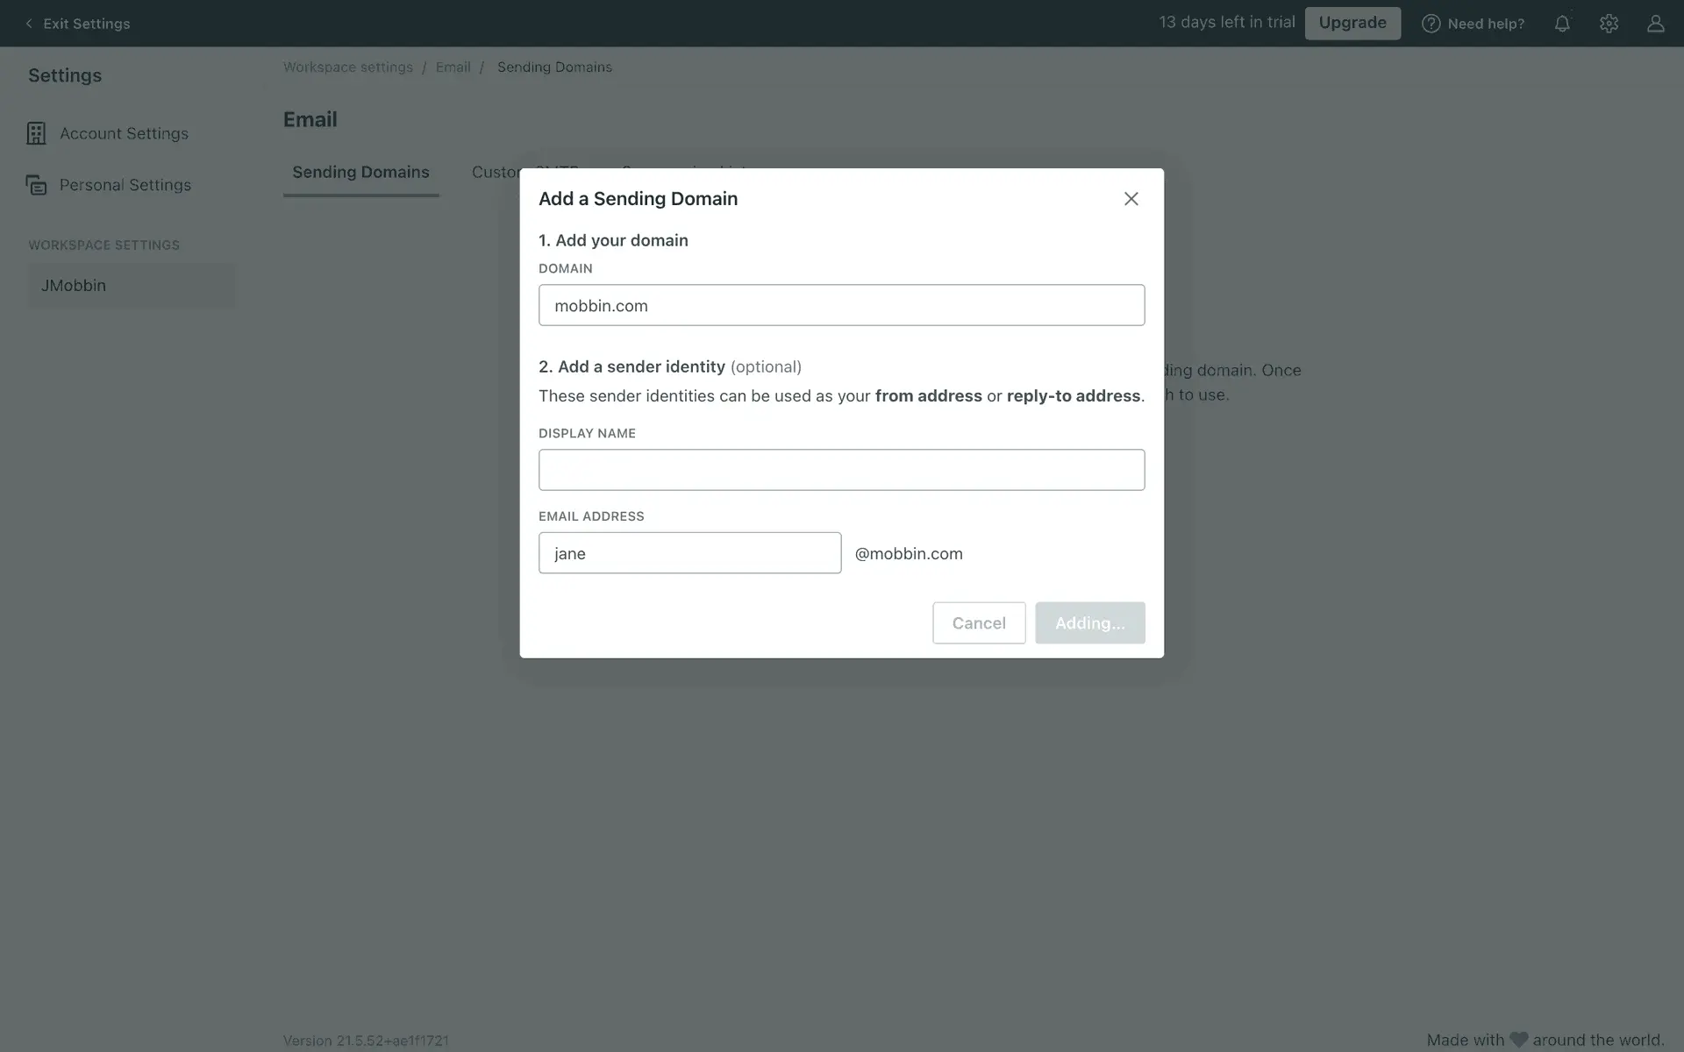Select the Sending Domains tab
Image resolution: width=1684 pixels, height=1052 pixels.
[360, 173]
